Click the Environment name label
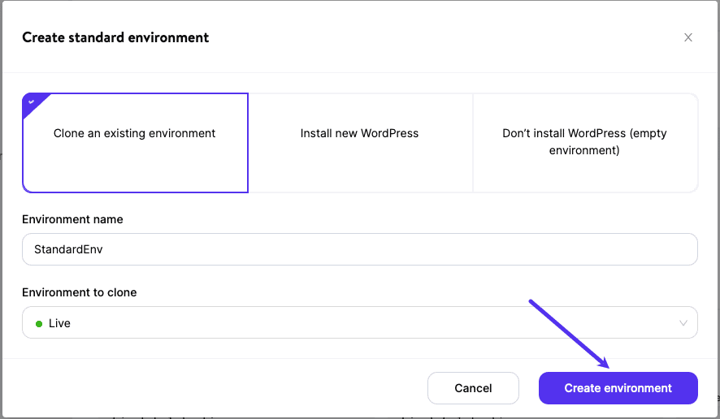This screenshot has height=419, width=720. click(x=72, y=219)
